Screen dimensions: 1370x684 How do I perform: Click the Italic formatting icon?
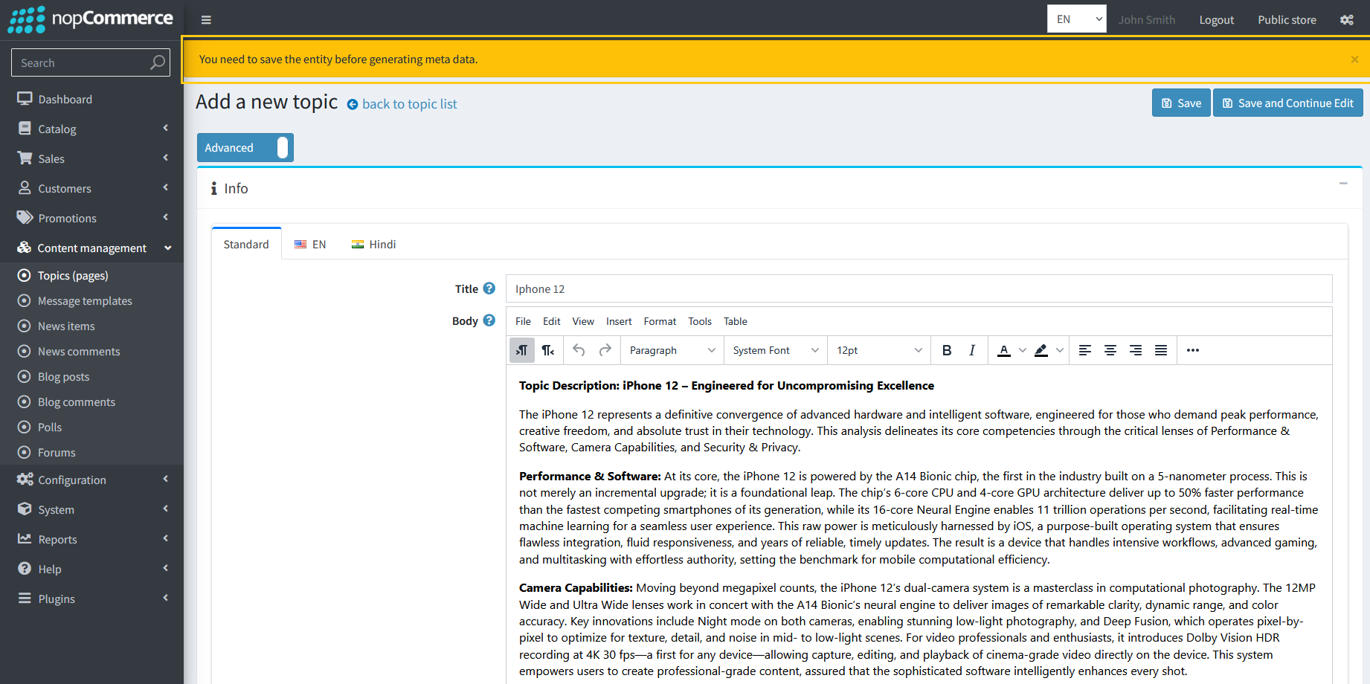971,350
